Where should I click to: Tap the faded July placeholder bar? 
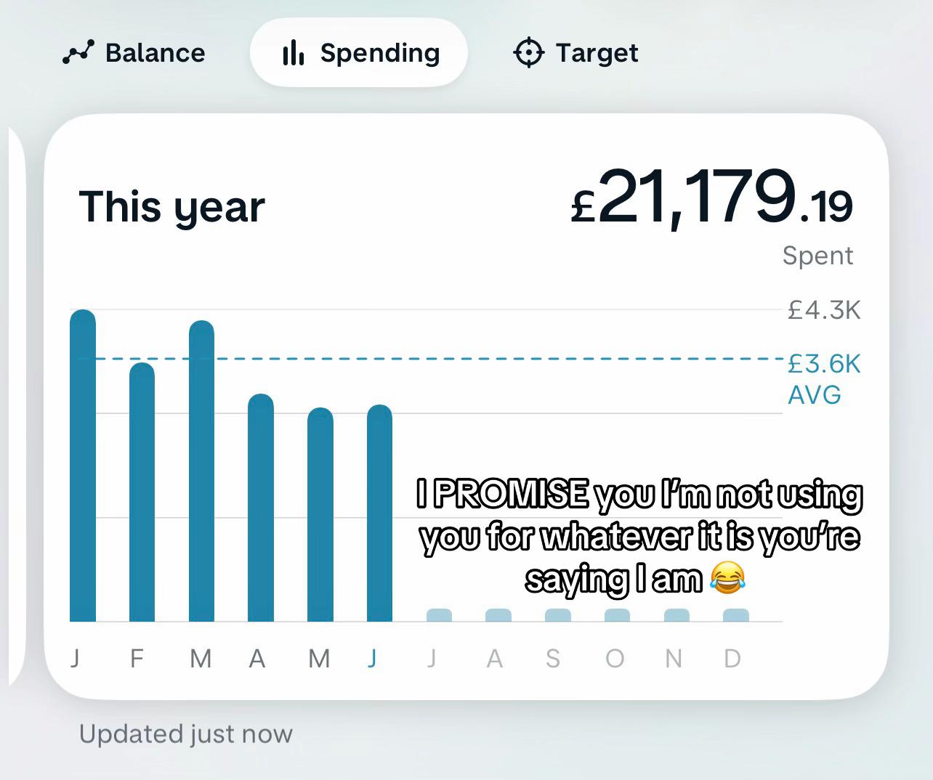tap(439, 615)
